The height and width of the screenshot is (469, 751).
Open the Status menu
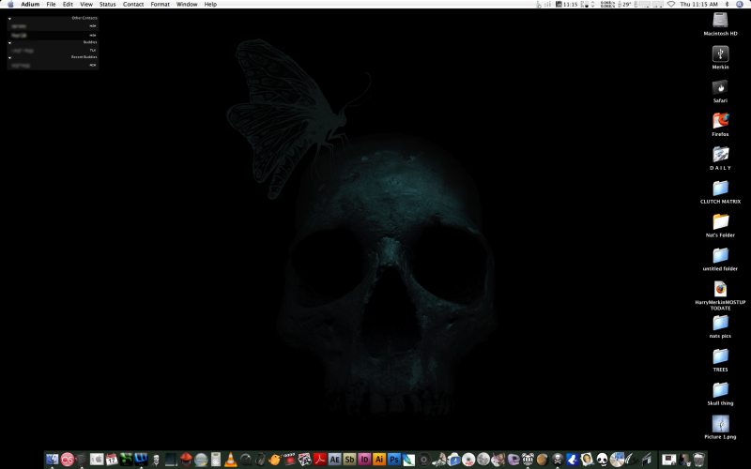107,4
